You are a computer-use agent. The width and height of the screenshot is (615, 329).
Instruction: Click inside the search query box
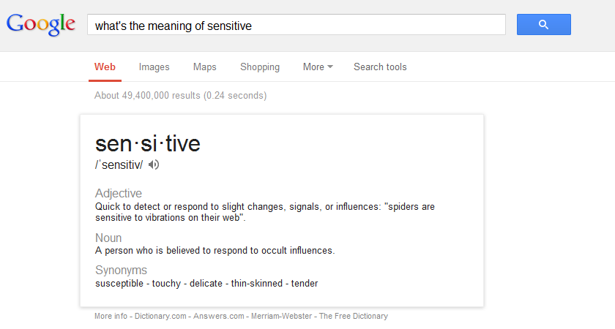[296, 26]
